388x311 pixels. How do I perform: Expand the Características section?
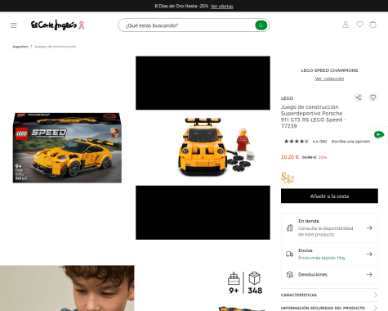pos(329,295)
